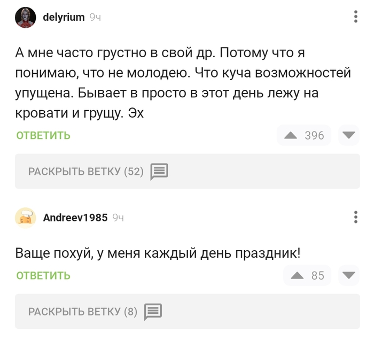Click the 9ч timestamp on Andreev1985's comment

pyautogui.click(x=119, y=218)
